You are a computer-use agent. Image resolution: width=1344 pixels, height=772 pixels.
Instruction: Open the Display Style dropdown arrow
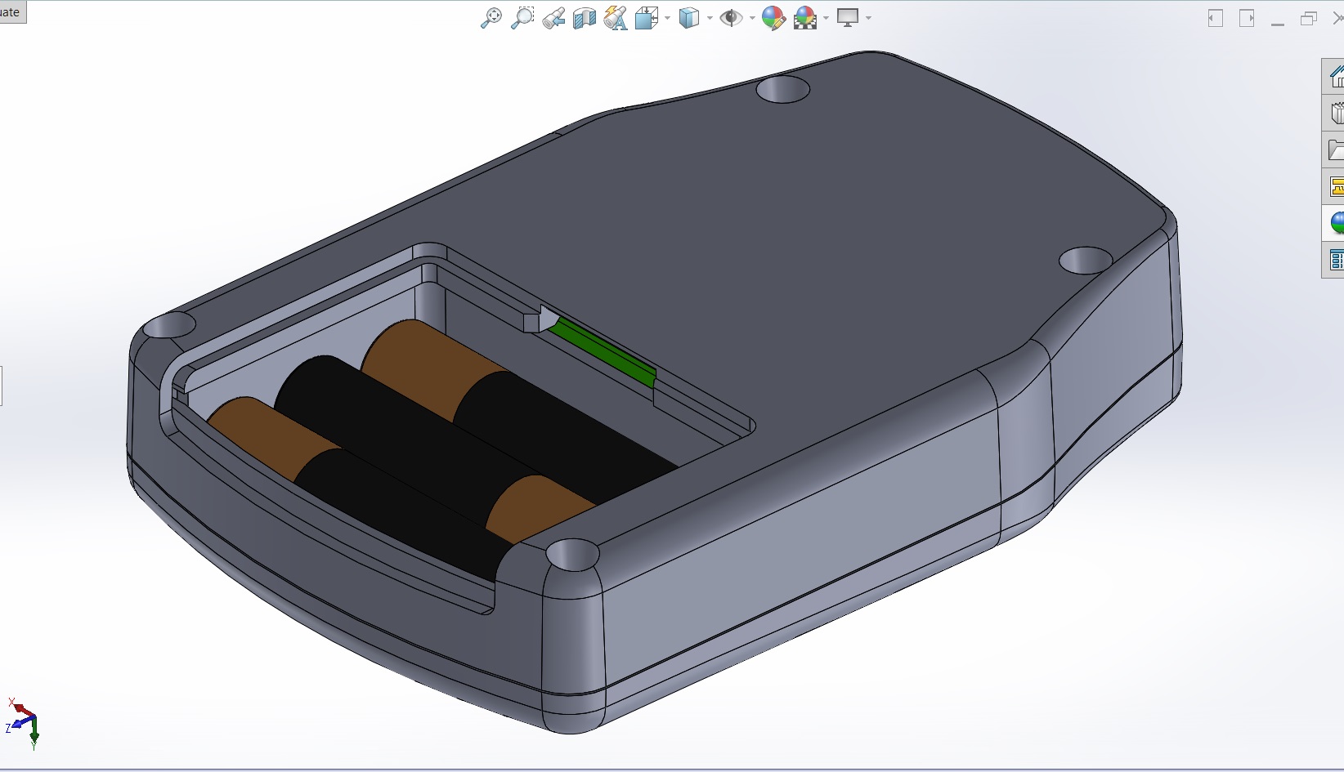709,18
